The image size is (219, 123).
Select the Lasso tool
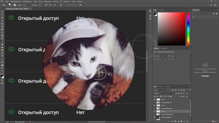[x=2, y=17]
